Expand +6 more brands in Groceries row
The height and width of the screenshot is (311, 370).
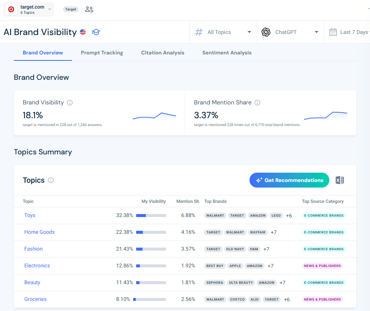pyautogui.click(x=287, y=299)
